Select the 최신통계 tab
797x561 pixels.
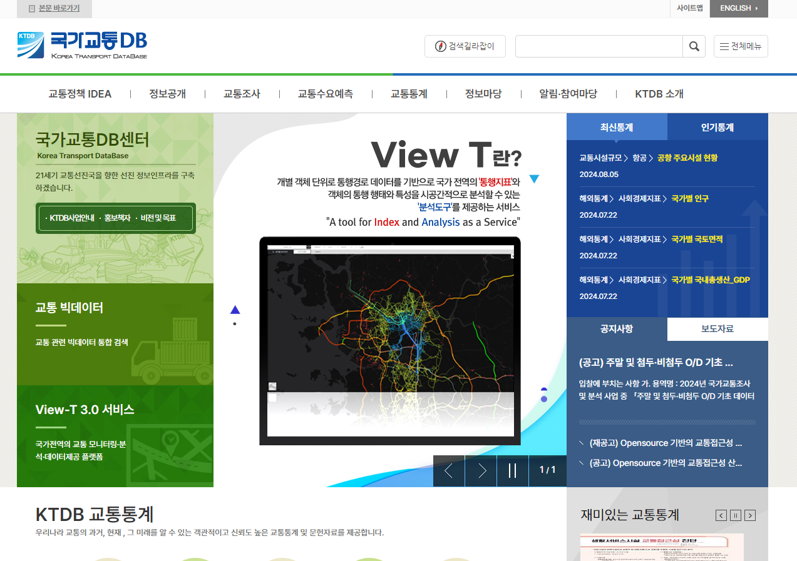617,127
